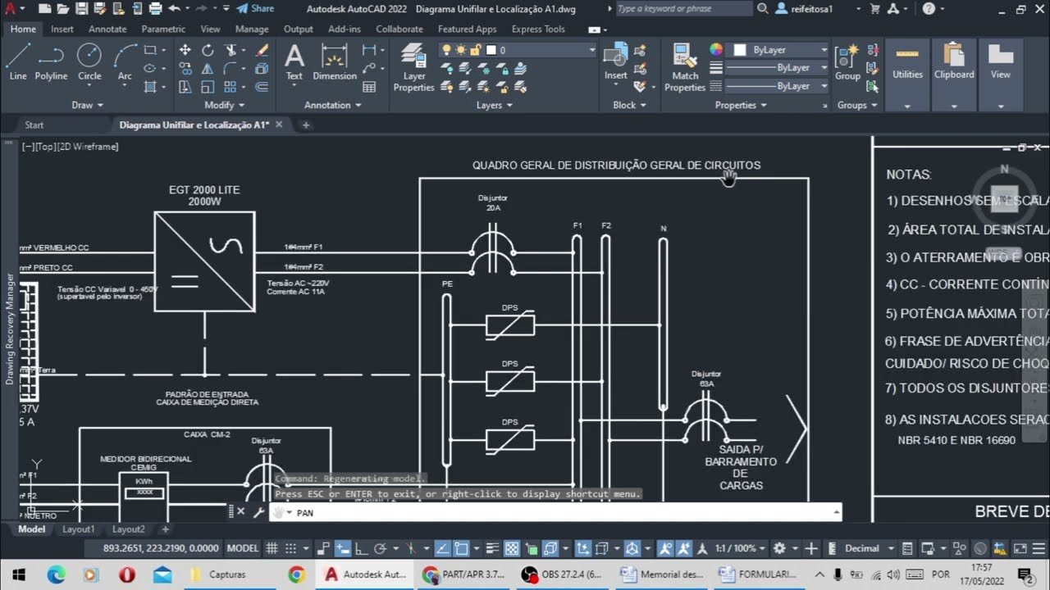Select the Line drawing tool
This screenshot has width=1050, height=590.
pyautogui.click(x=18, y=62)
